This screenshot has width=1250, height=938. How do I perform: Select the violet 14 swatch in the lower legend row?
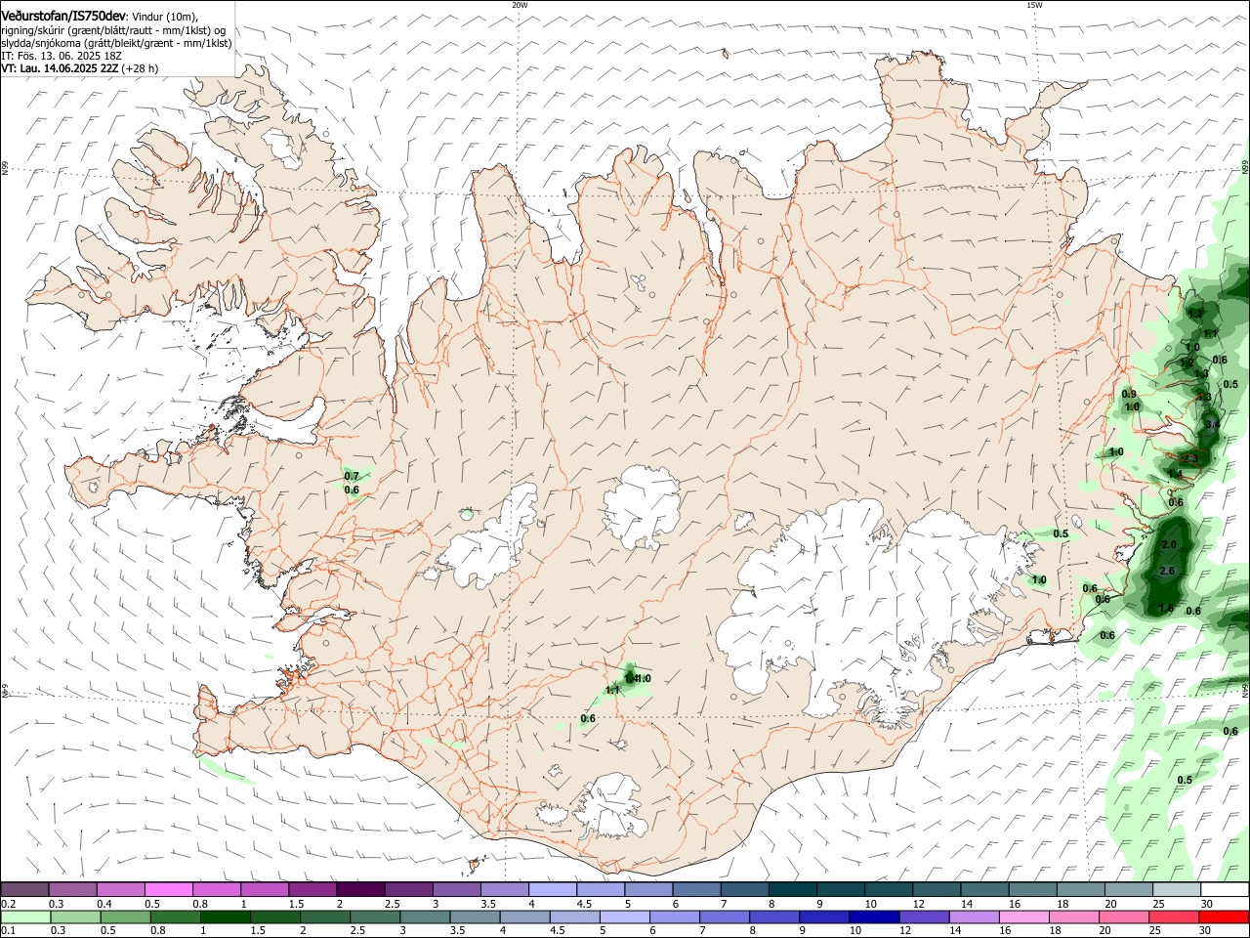pos(975,917)
